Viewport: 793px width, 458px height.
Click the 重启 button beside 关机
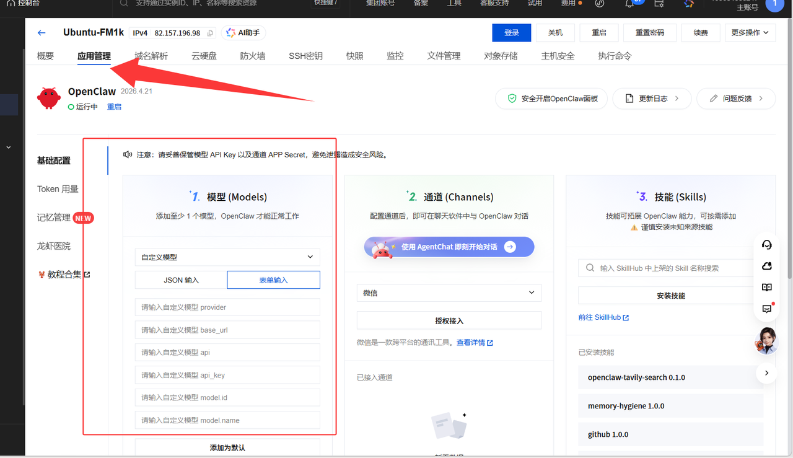tap(598, 33)
